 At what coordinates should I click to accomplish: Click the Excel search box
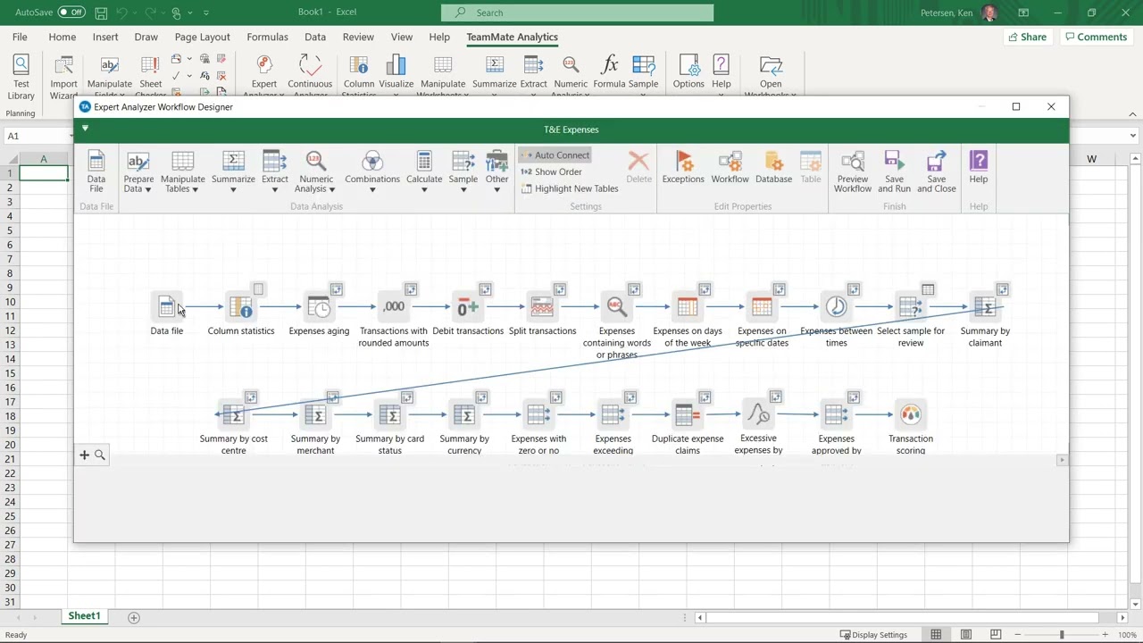[x=577, y=13]
